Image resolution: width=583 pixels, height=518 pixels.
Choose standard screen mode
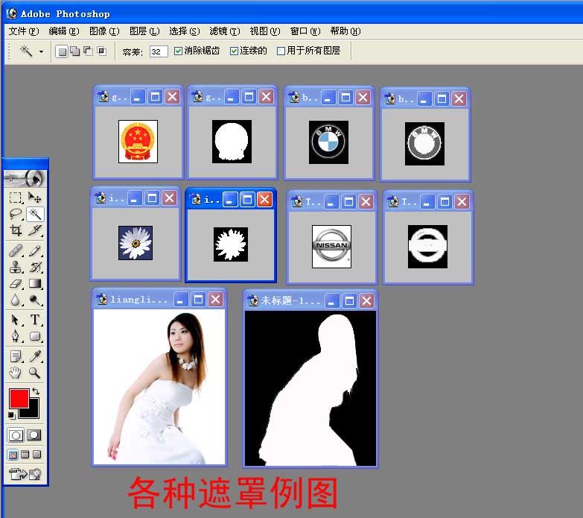point(13,455)
